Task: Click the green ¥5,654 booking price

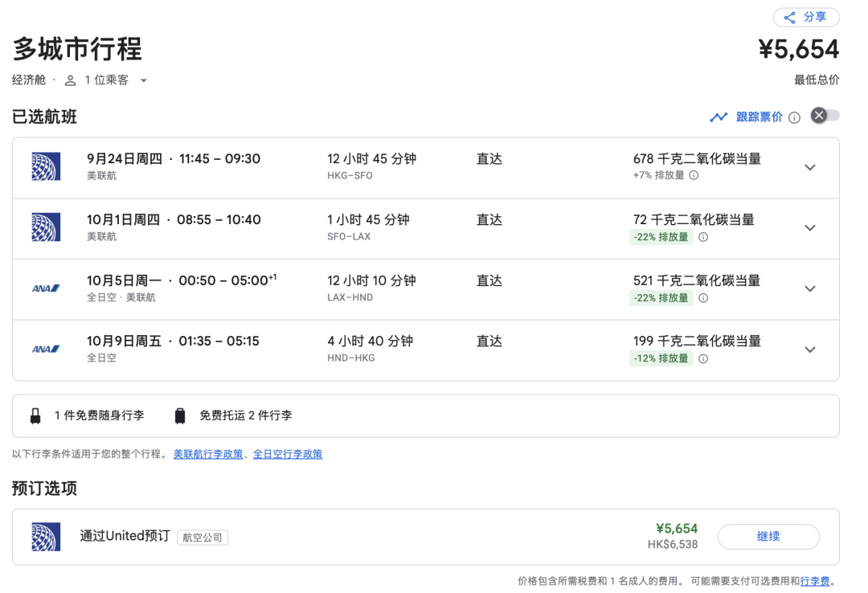Action: click(x=677, y=529)
